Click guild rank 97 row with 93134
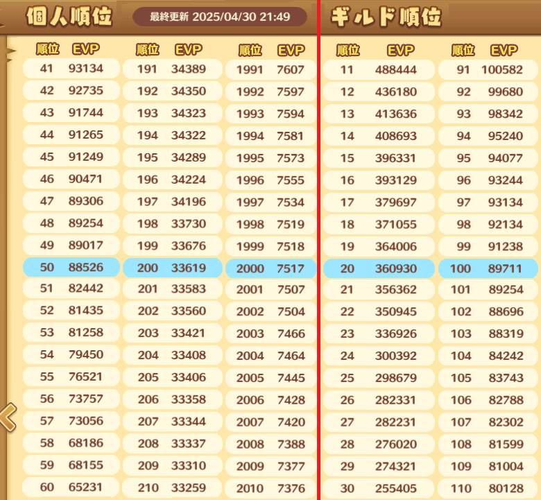 coord(488,202)
